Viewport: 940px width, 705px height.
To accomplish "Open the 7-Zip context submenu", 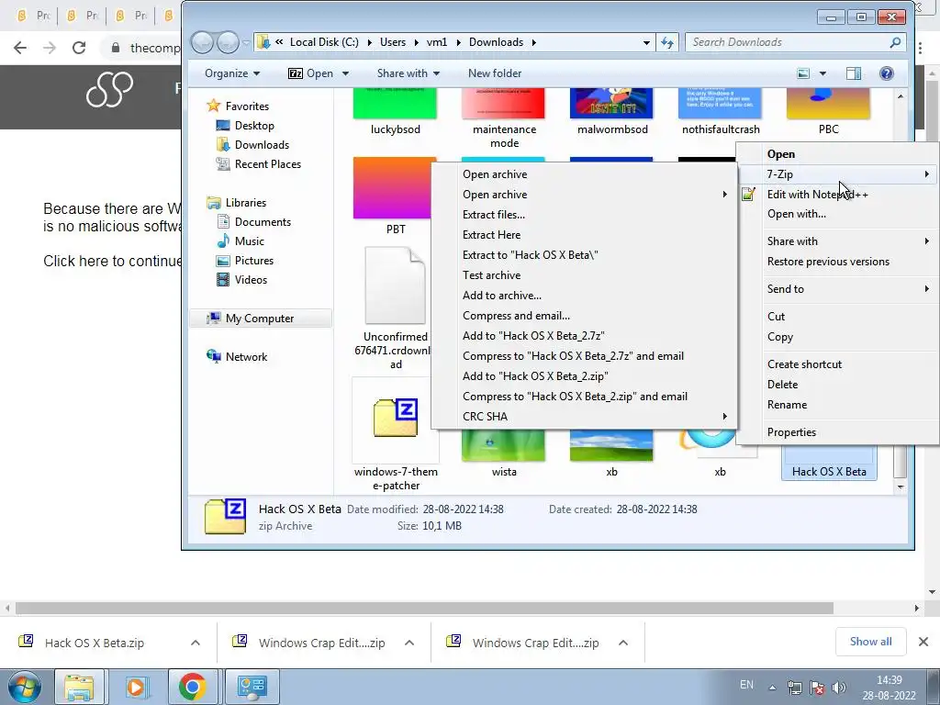I will click(837, 173).
